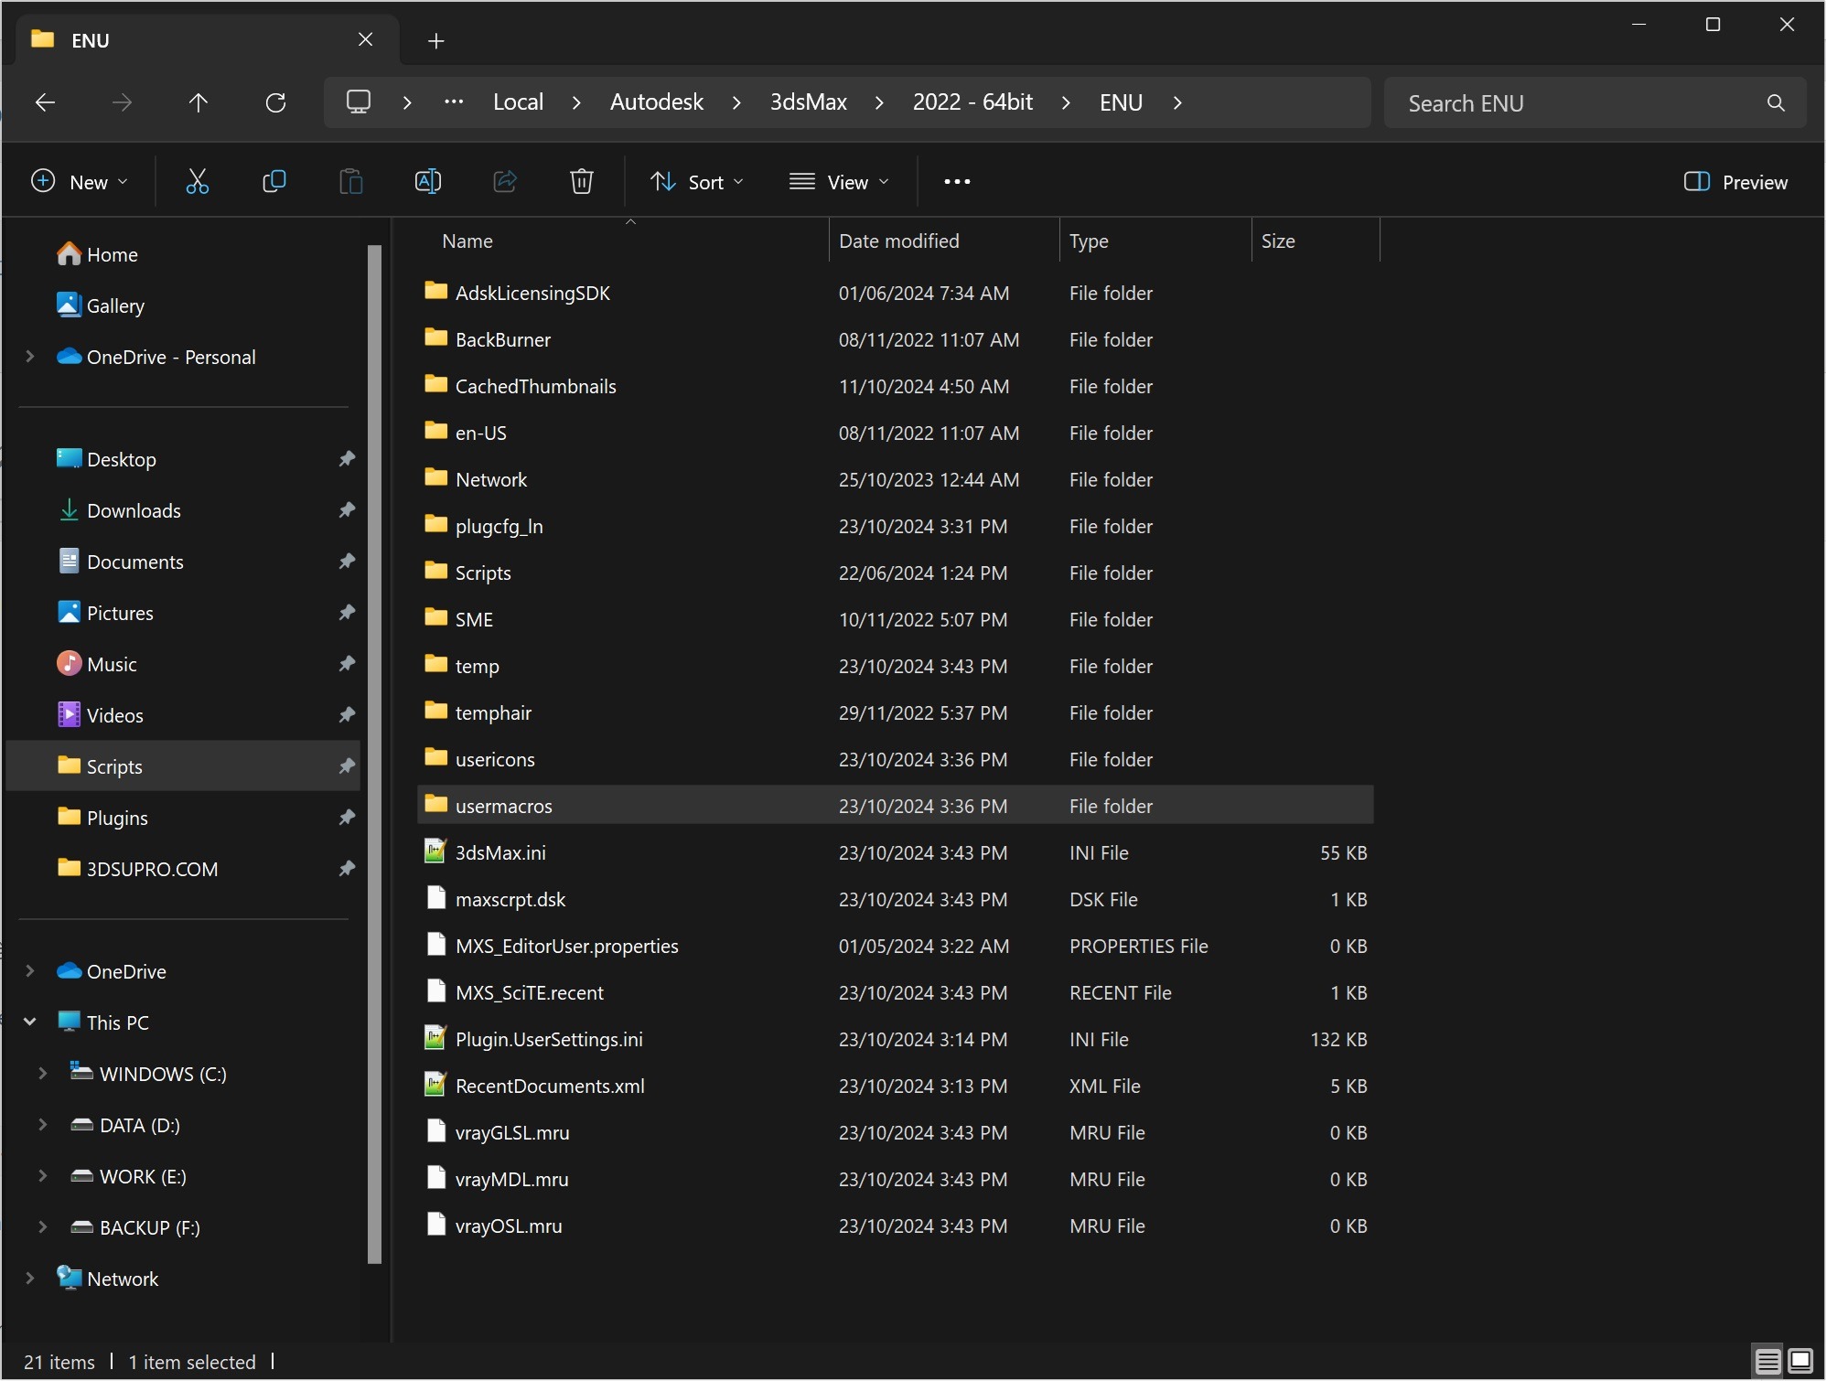Click the Search ENU field
1826x1381 pixels.
[1574, 103]
